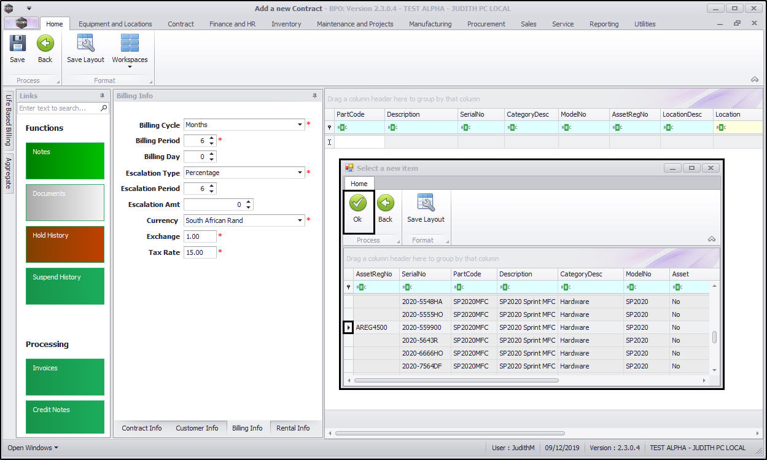Viewport: 767px width, 460px height.
Task: Click the Hold History tile
Action: tap(65, 244)
